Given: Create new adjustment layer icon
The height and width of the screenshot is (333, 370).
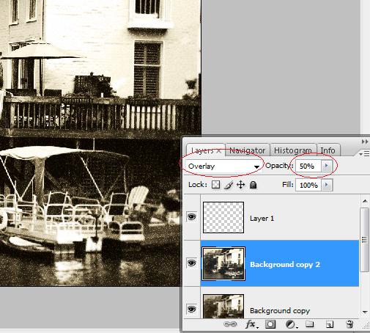Looking at the screenshot, I should [x=291, y=324].
